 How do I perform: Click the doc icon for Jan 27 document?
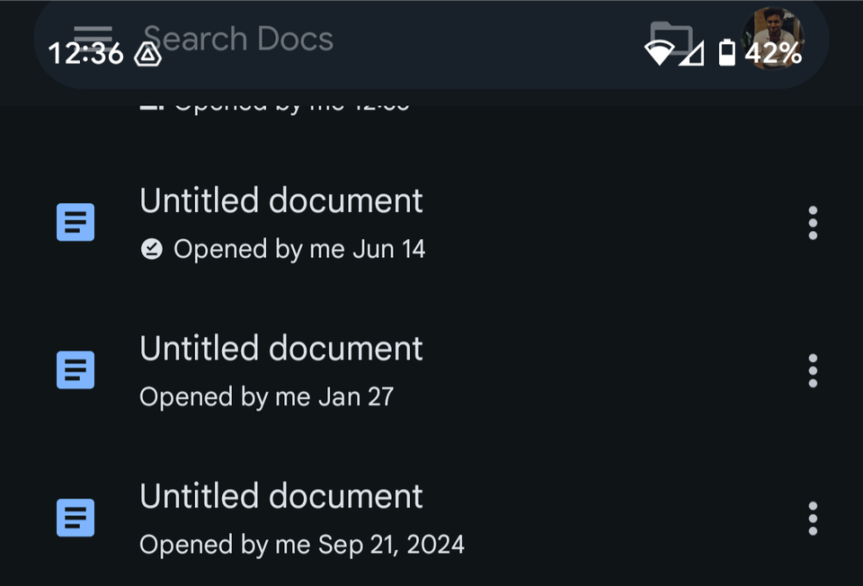76,369
